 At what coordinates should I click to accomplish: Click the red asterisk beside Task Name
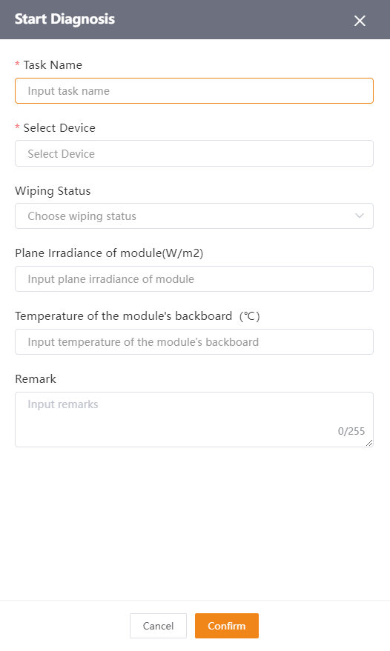[18, 64]
